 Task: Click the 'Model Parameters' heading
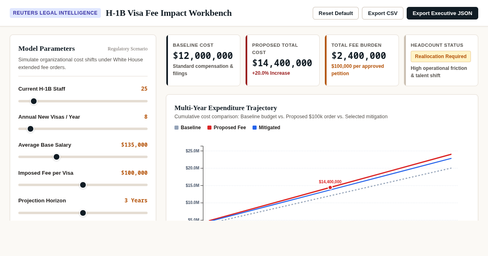pyautogui.click(x=47, y=48)
